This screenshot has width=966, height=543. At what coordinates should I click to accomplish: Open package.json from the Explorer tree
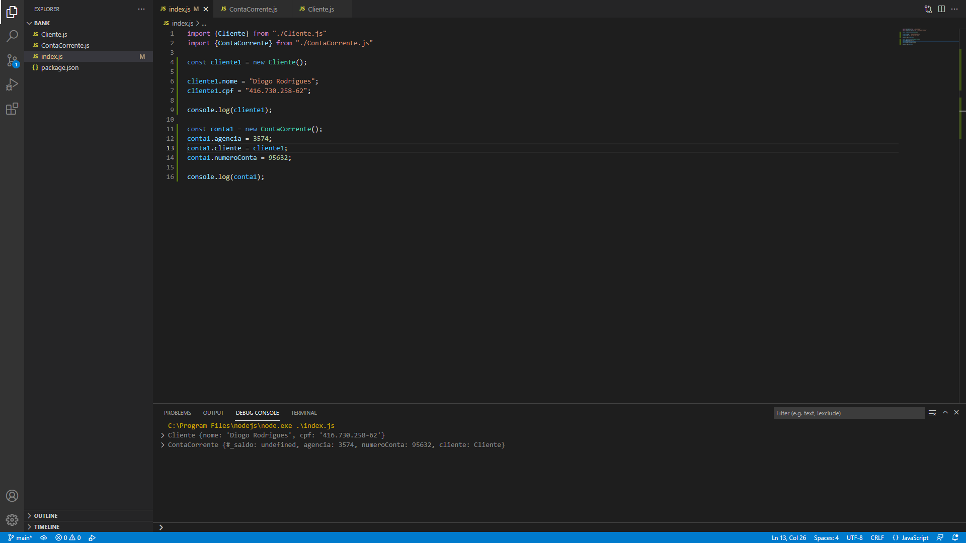[x=89, y=67]
